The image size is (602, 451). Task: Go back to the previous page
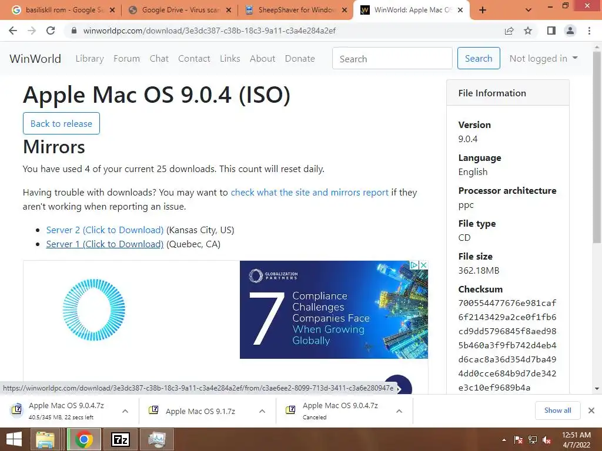coord(13,31)
